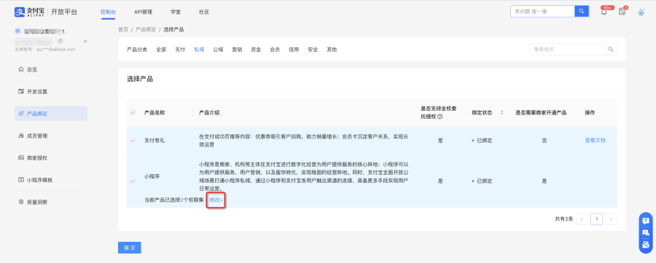
Task: Filter products by 信用 category
Action: 294,50
